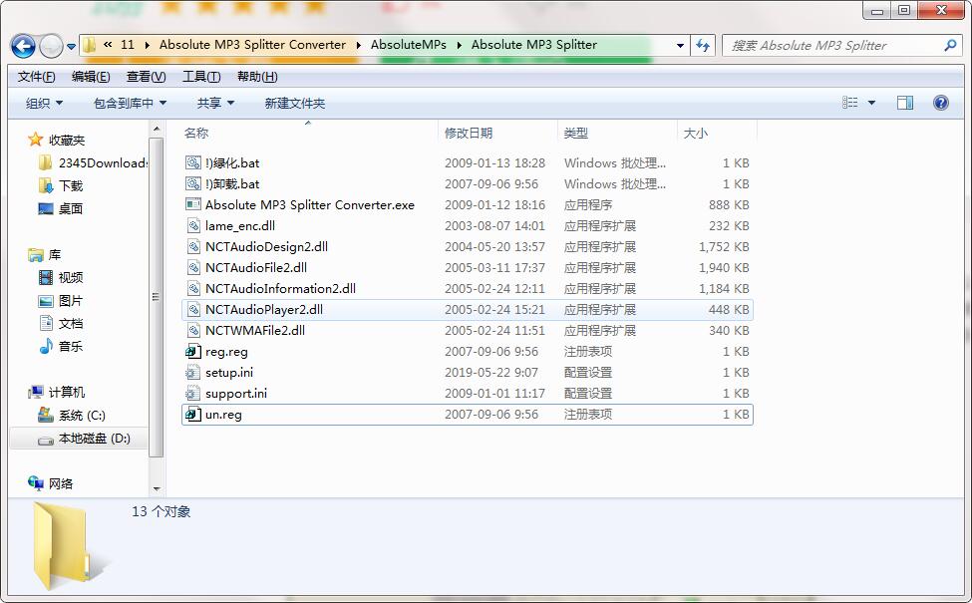Click the NCTAudioPlayer2.dll file icon
The width and height of the screenshot is (972, 603).
[193, 310]
